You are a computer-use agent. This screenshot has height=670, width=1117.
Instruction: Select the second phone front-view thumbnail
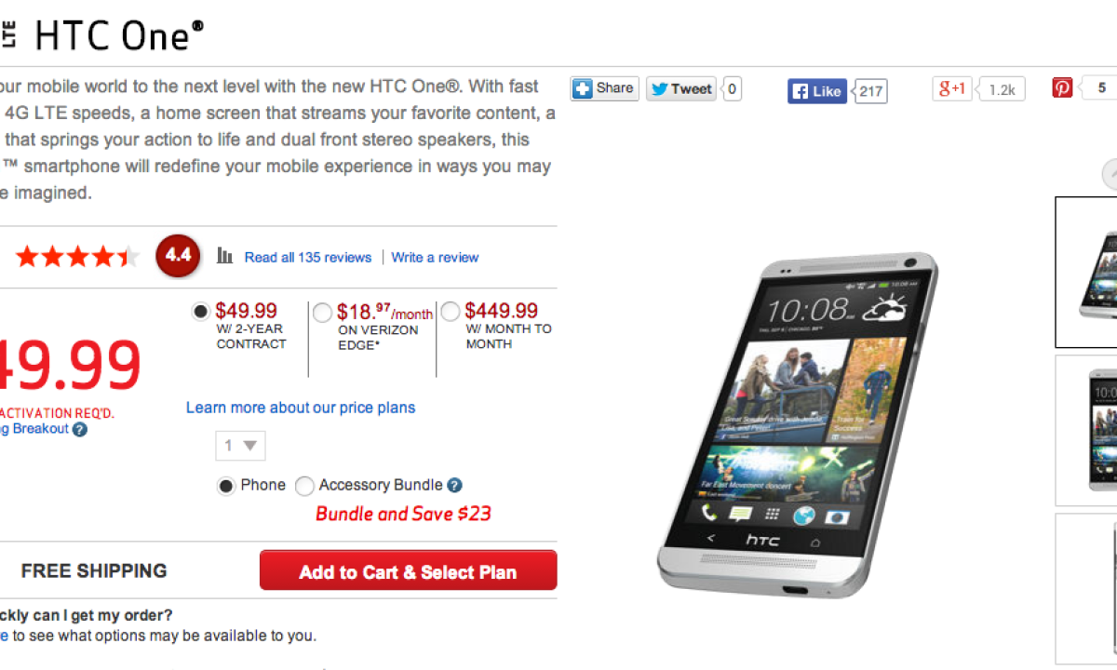[x=1087, y=431]
